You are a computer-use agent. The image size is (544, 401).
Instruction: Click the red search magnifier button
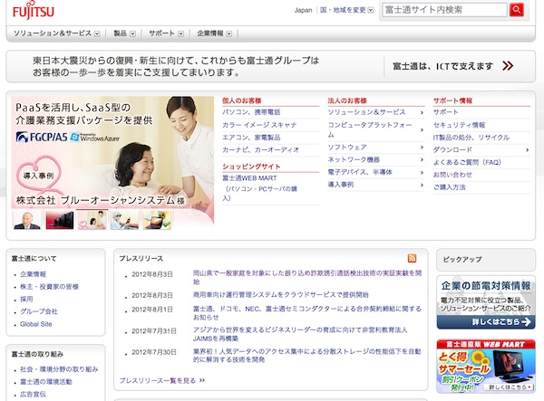tap(517, 10)
